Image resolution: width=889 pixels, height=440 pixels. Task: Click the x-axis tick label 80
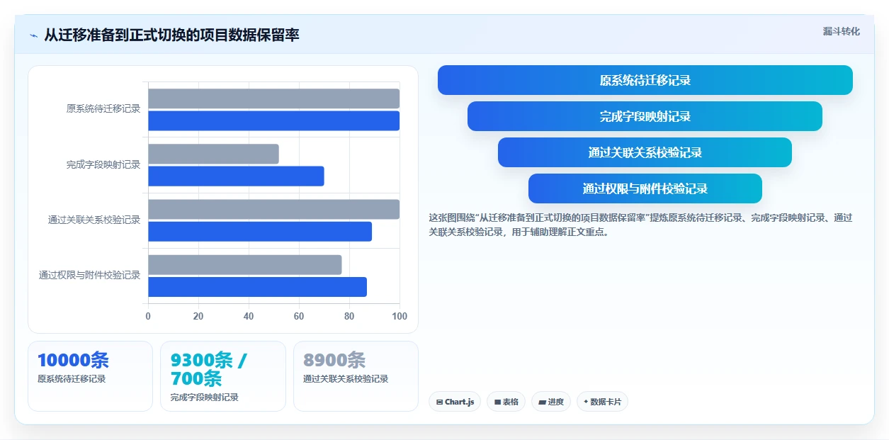pos(349,316)
